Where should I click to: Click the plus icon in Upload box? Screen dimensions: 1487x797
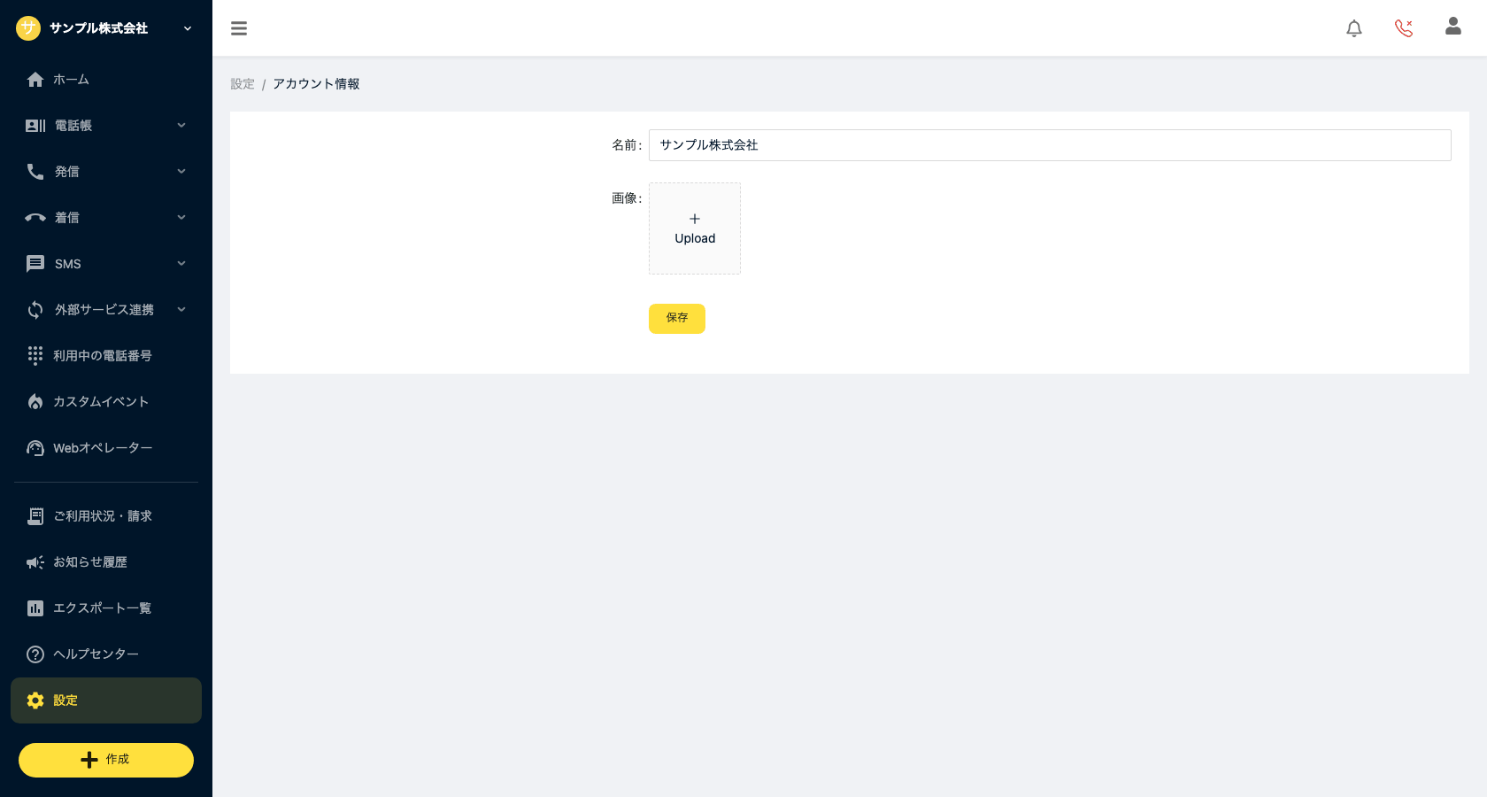point(695,219)
